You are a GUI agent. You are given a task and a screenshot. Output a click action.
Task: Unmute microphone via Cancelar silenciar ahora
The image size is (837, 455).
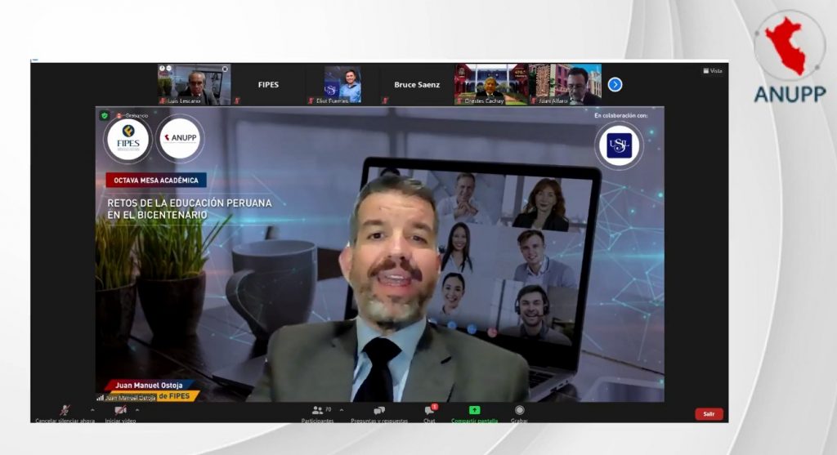[x=65, y=413]
